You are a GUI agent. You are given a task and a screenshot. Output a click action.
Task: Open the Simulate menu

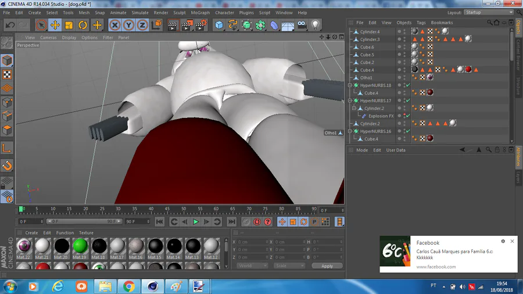pyautogui.click(x=139, y=13)
